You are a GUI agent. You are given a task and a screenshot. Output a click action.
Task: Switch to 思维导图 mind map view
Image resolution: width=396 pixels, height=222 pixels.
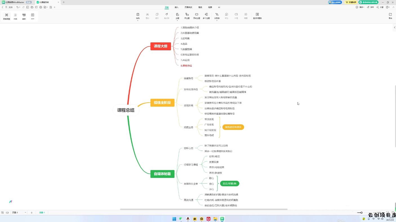pos(6,16)
